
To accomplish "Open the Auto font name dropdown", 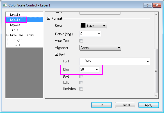I will coord(115,61).
